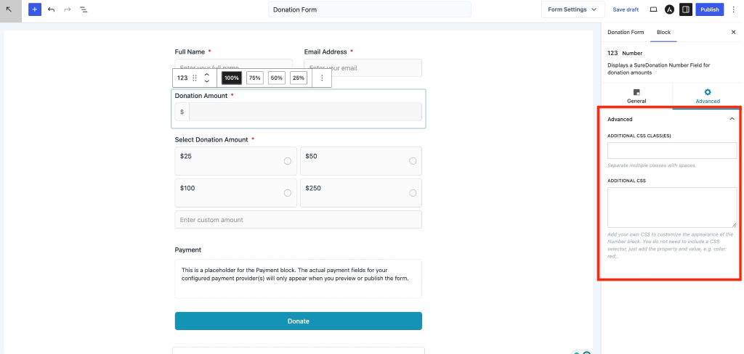Click the 123 Number block type icon
Screen dimensions: 744x354
click(182, 78)
